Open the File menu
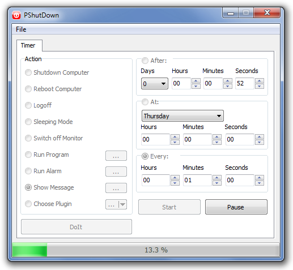 21,29
